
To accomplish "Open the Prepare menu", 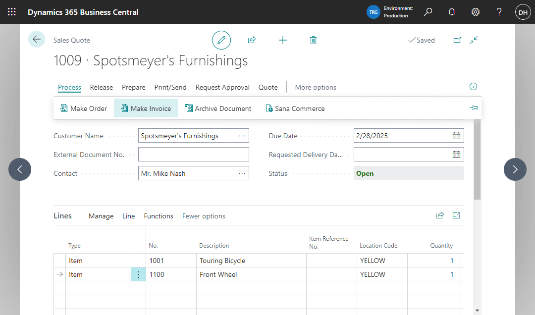I will (133, 87).
